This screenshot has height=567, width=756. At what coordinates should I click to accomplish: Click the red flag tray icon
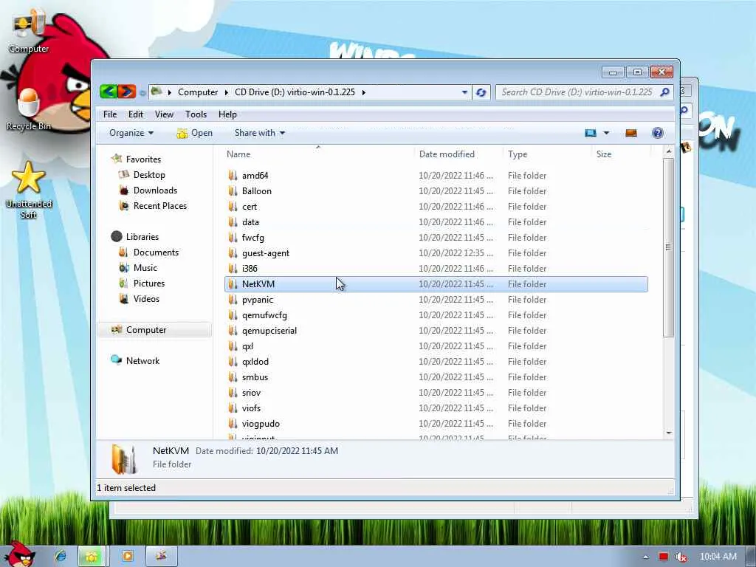point(664,557)
